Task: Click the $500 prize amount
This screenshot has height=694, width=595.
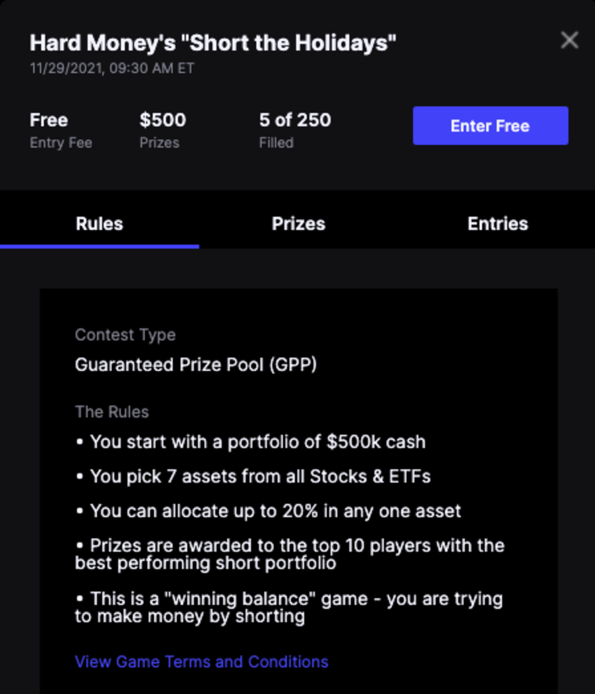Action: [163, 120]
